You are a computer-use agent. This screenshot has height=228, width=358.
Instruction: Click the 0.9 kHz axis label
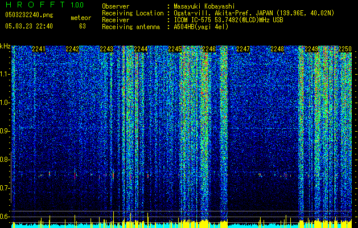click(x=5, y=131)
